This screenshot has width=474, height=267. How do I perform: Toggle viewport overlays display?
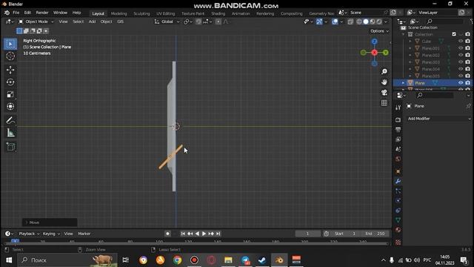pos(335,22)
